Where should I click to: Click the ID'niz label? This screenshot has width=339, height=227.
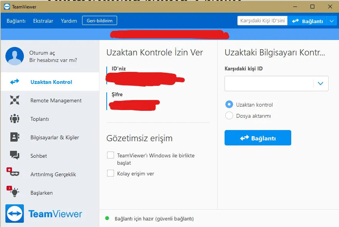(119, 68)
